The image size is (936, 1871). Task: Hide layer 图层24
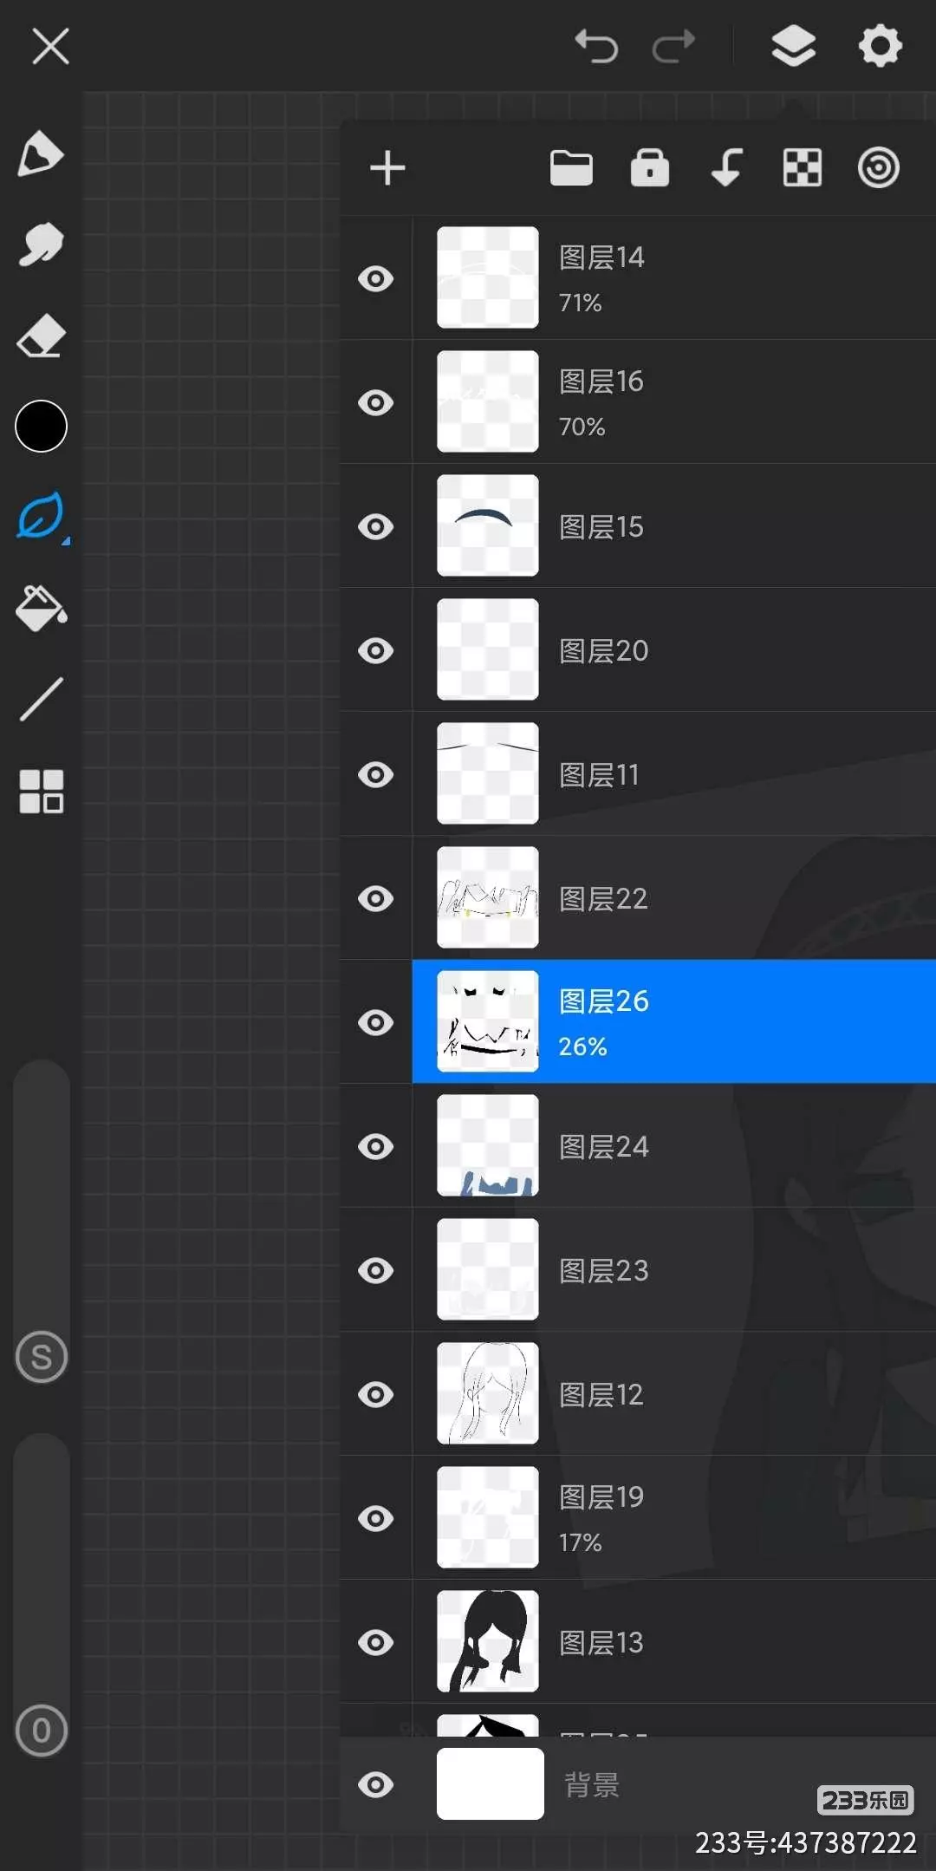[x=375, y=1147]
